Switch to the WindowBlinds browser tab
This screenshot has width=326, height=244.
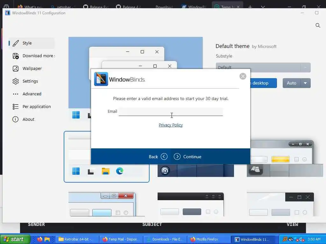[194, 7]
